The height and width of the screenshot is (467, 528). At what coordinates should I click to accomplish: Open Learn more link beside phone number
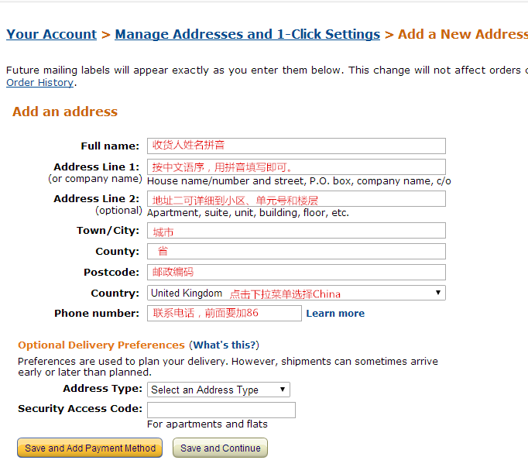click(x=335, y=314)
